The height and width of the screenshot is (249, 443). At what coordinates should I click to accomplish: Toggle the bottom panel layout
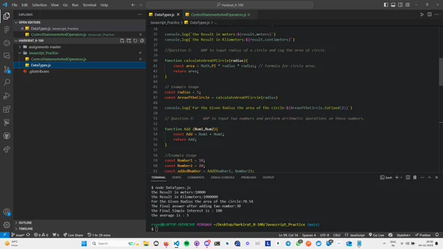pyautogui.click(x=393, y=5)
